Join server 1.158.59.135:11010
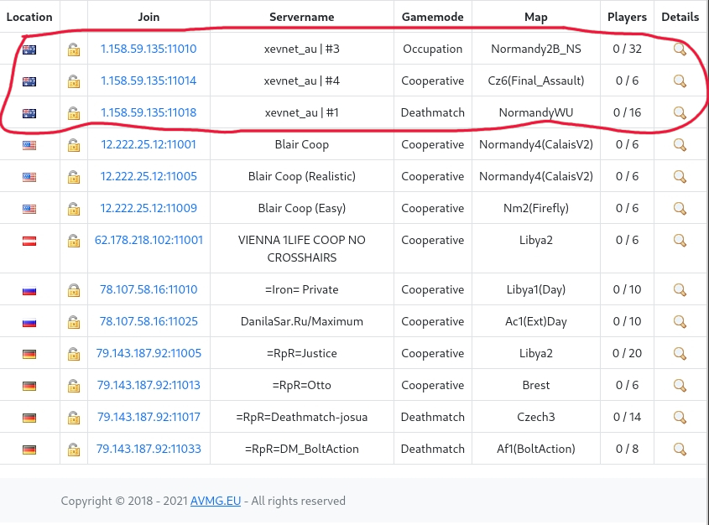This screenshot has width=709, height=525. click(149, 49)
